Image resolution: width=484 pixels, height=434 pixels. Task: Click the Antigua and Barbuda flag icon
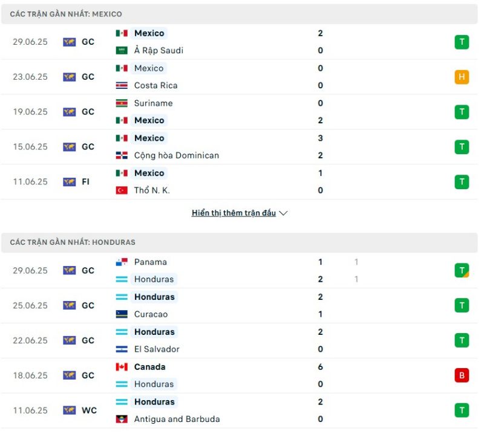[122, 419]
